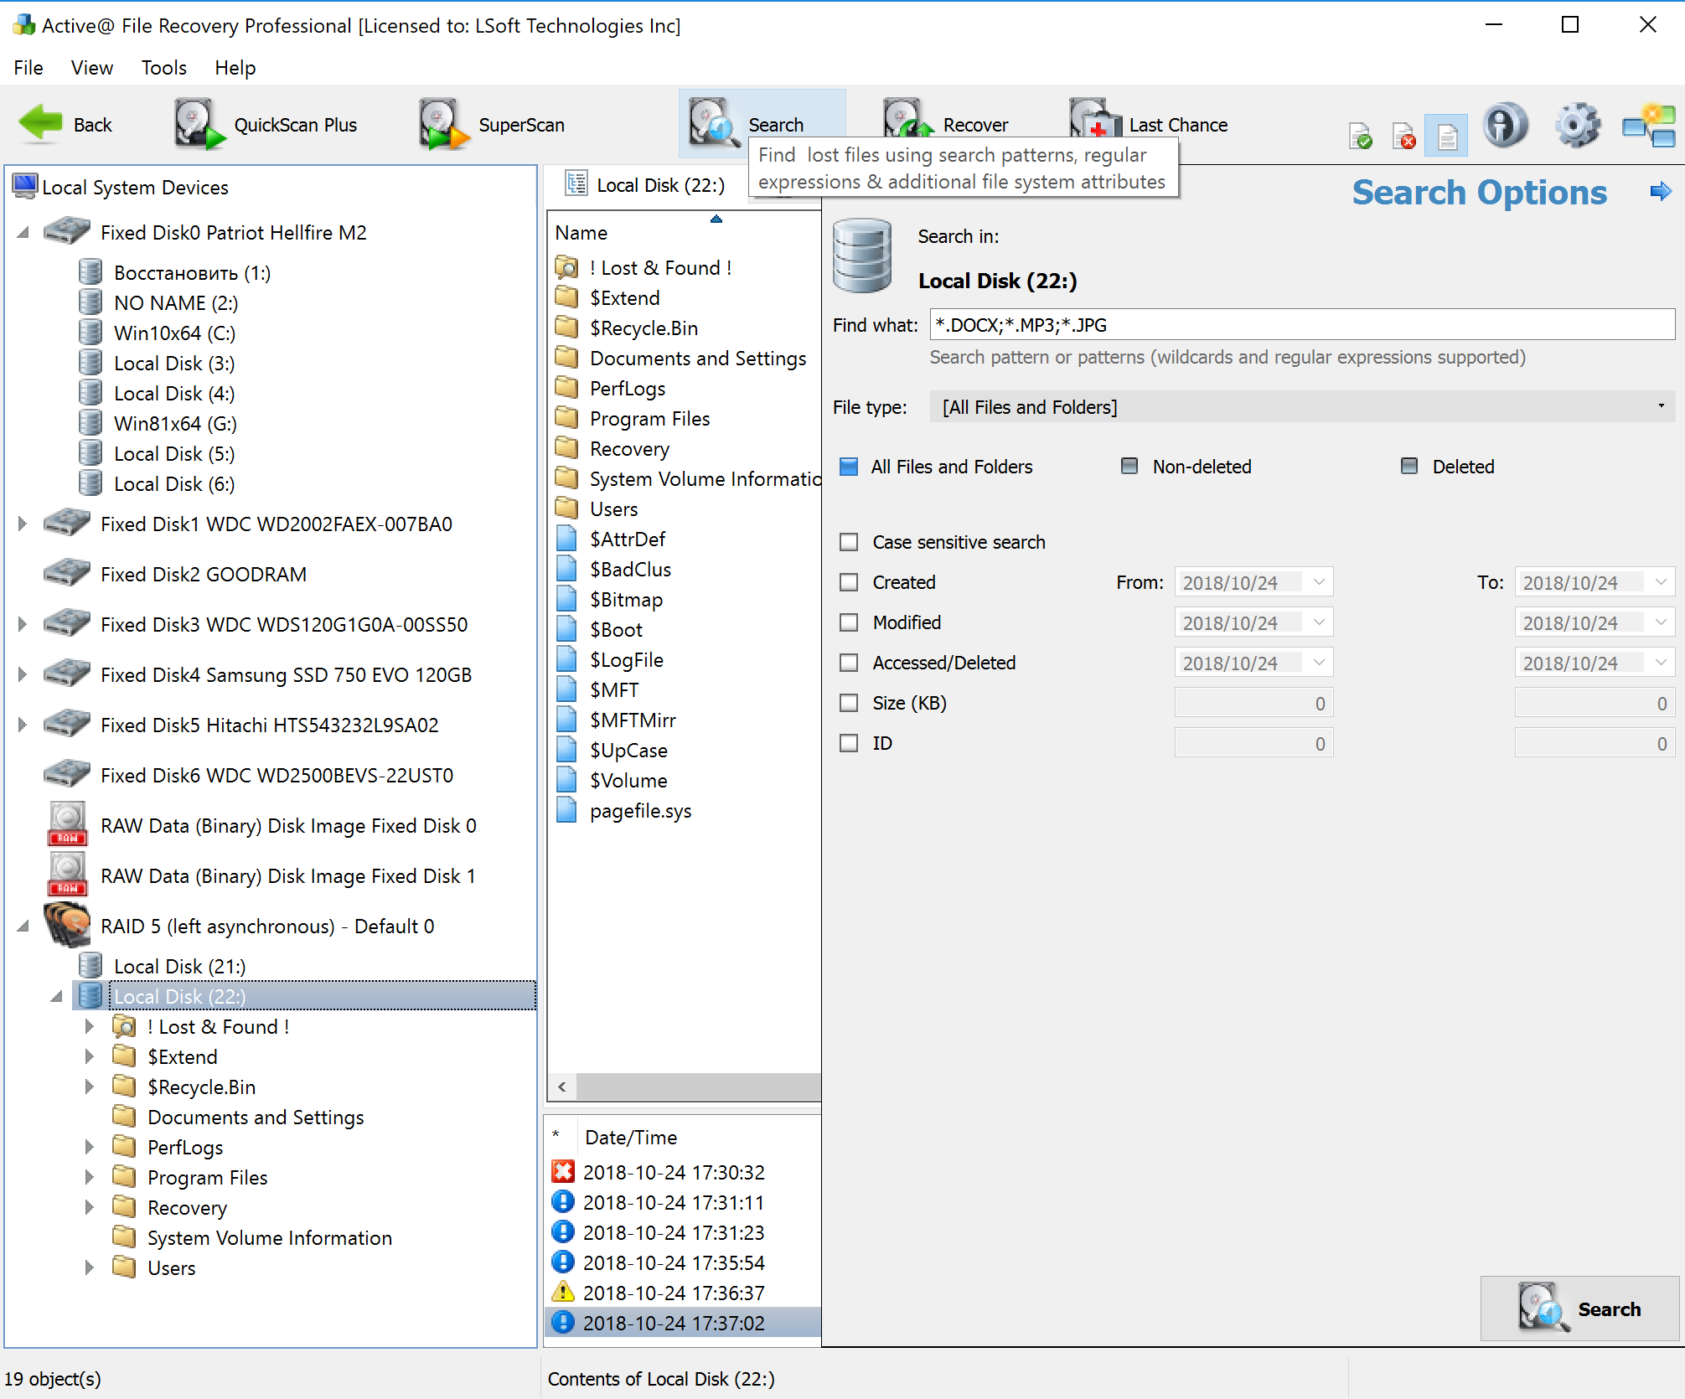The image size is (1685, 1399).
Task: Expand the $Recycle.Bin tree folder
Action: click(x=90, y=1087)
